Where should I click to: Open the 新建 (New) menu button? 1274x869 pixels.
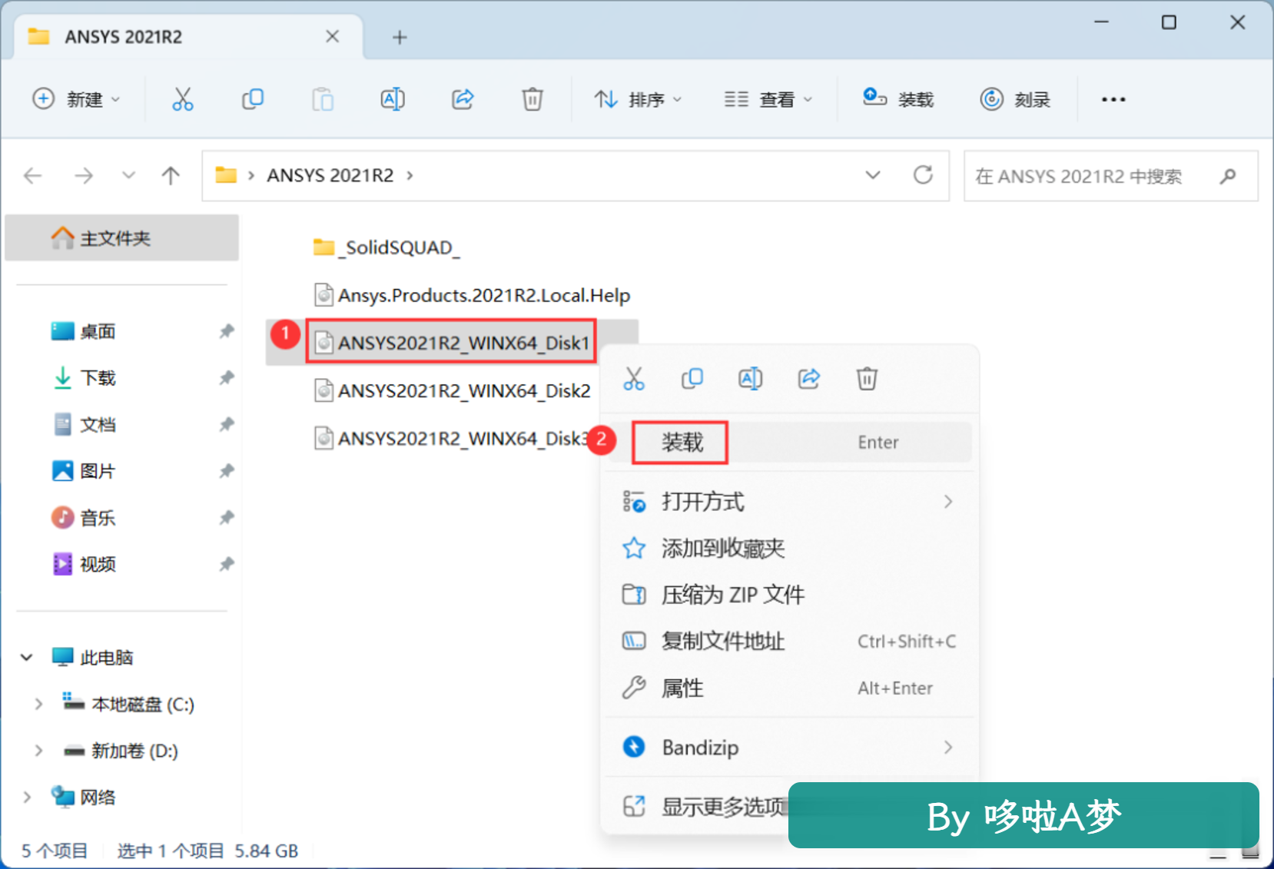click(76, 99)
